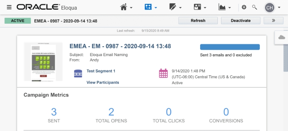Image resolution: width=288 pixels, height=131 pixels.
Task: Open the EMEA - EM - 0987 email title
Action: pyautogui.click(x=120, y=46)
